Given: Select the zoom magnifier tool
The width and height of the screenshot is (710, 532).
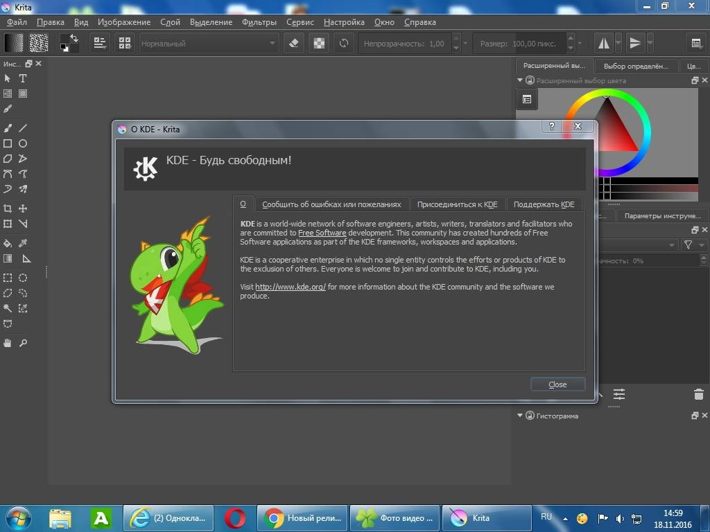Looking at the screenshot, I should click(x=23, y=343).
